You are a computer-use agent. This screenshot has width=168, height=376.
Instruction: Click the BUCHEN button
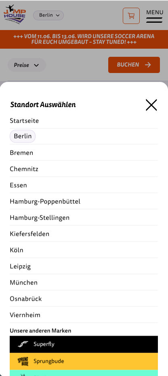134,65
